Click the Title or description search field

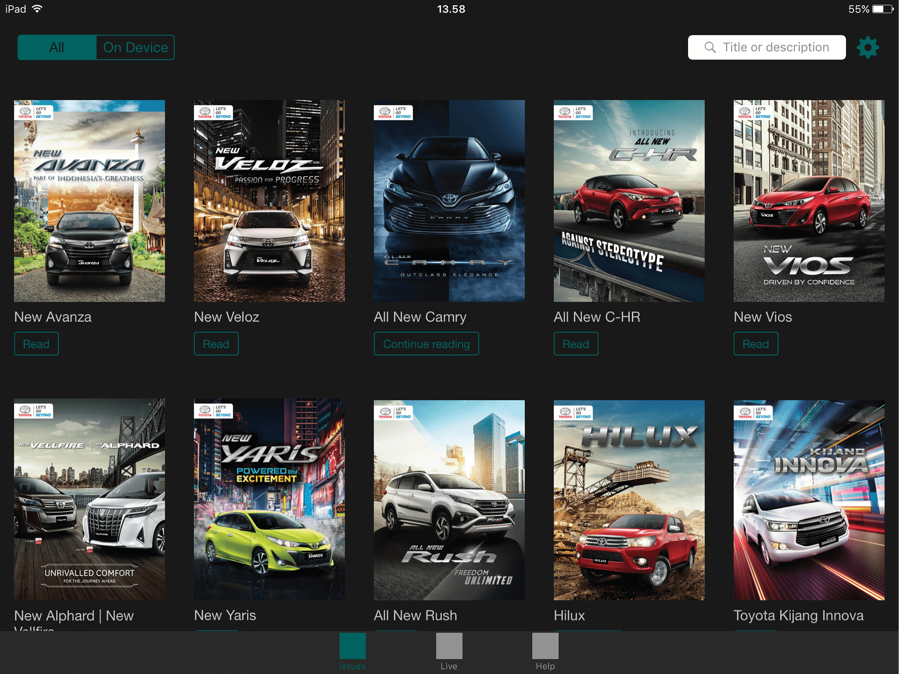(x=776, y=48)
